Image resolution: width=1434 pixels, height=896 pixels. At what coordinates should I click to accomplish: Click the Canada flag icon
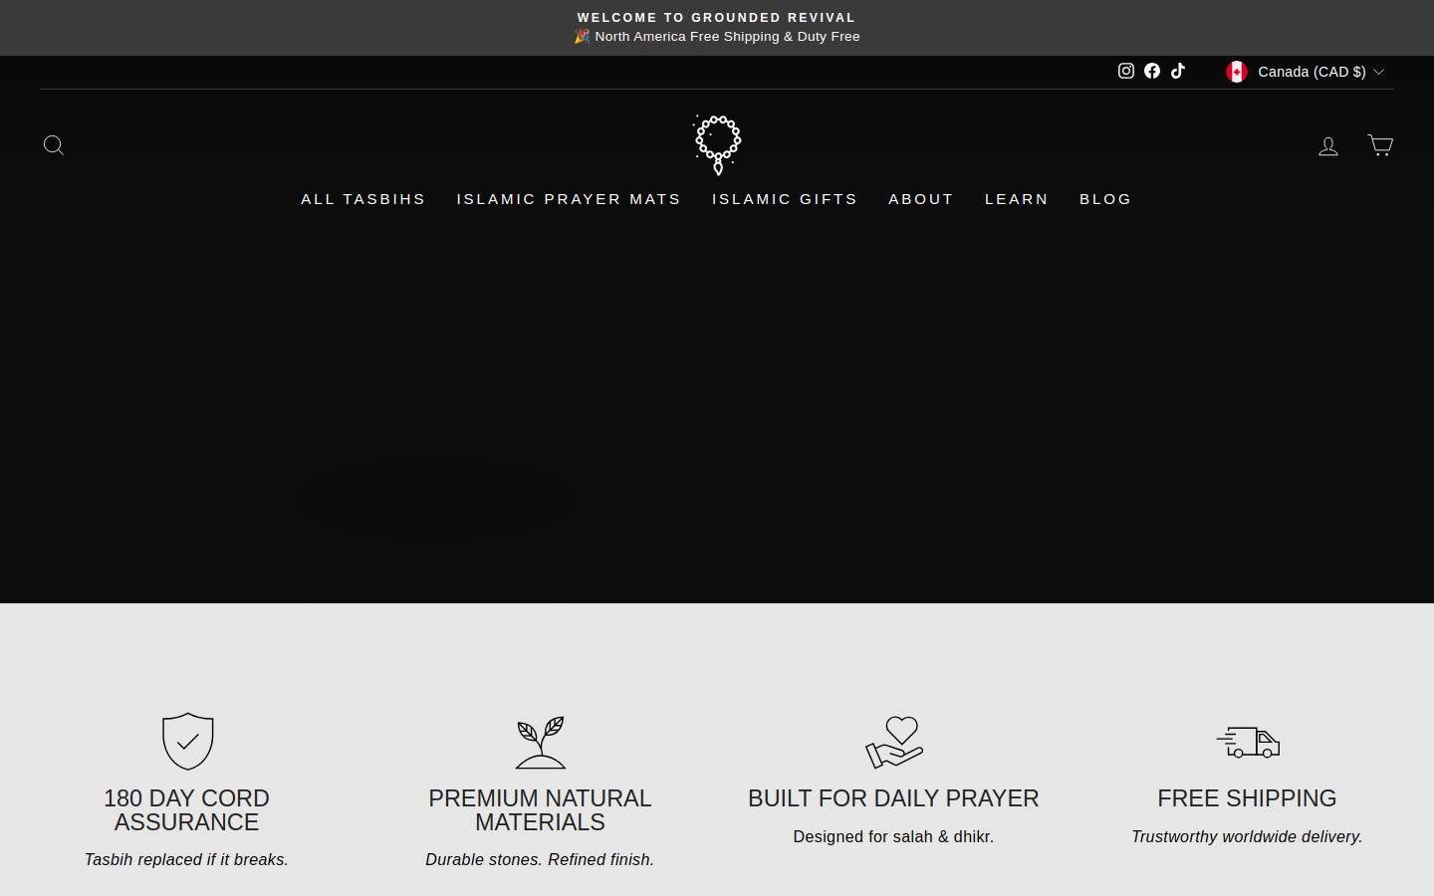pyautogui.click(x=1237, y=72)
